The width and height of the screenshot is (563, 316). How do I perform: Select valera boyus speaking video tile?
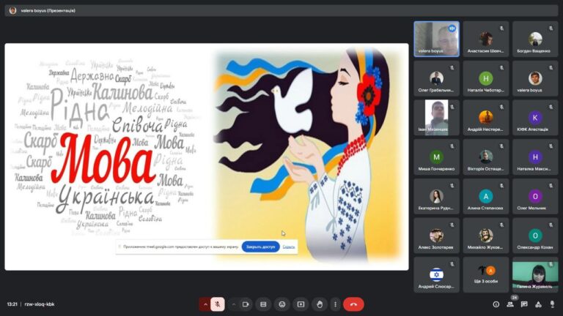[436, 39]
